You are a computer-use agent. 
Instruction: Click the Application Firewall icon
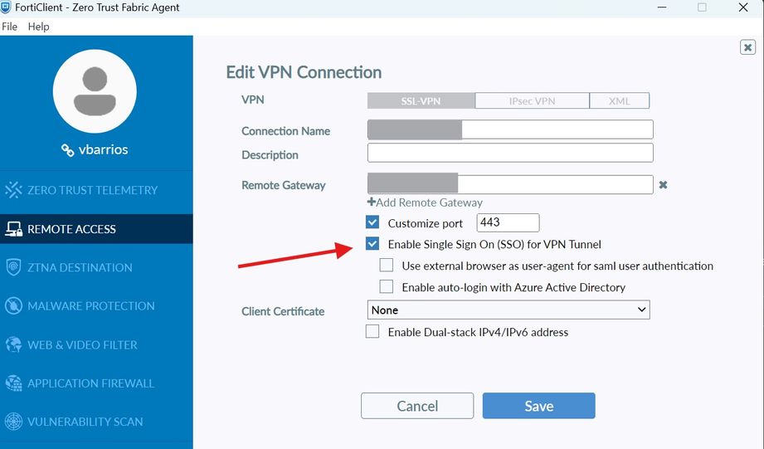click(13, 383)
